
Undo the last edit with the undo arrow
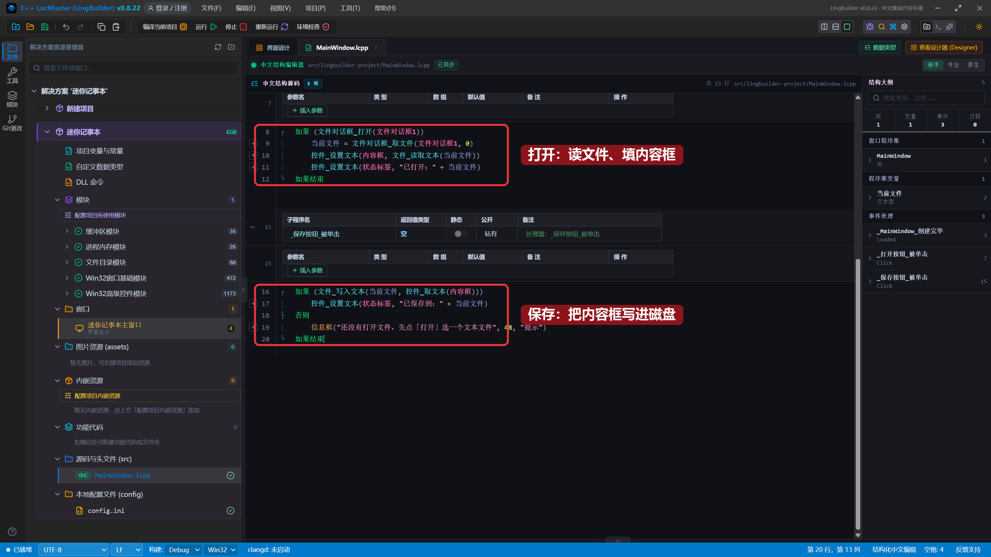(x=66, y=27)
